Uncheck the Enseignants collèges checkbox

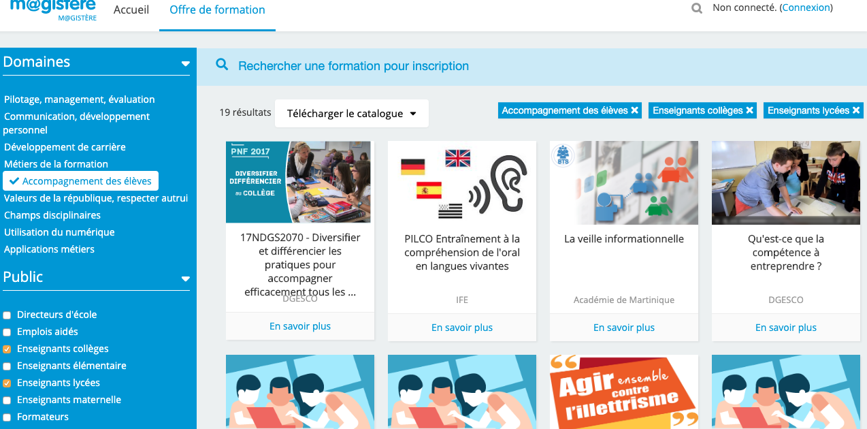(x=7, y=349)
